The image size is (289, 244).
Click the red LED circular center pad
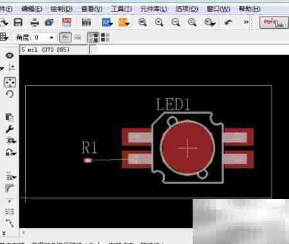point(188,148)
